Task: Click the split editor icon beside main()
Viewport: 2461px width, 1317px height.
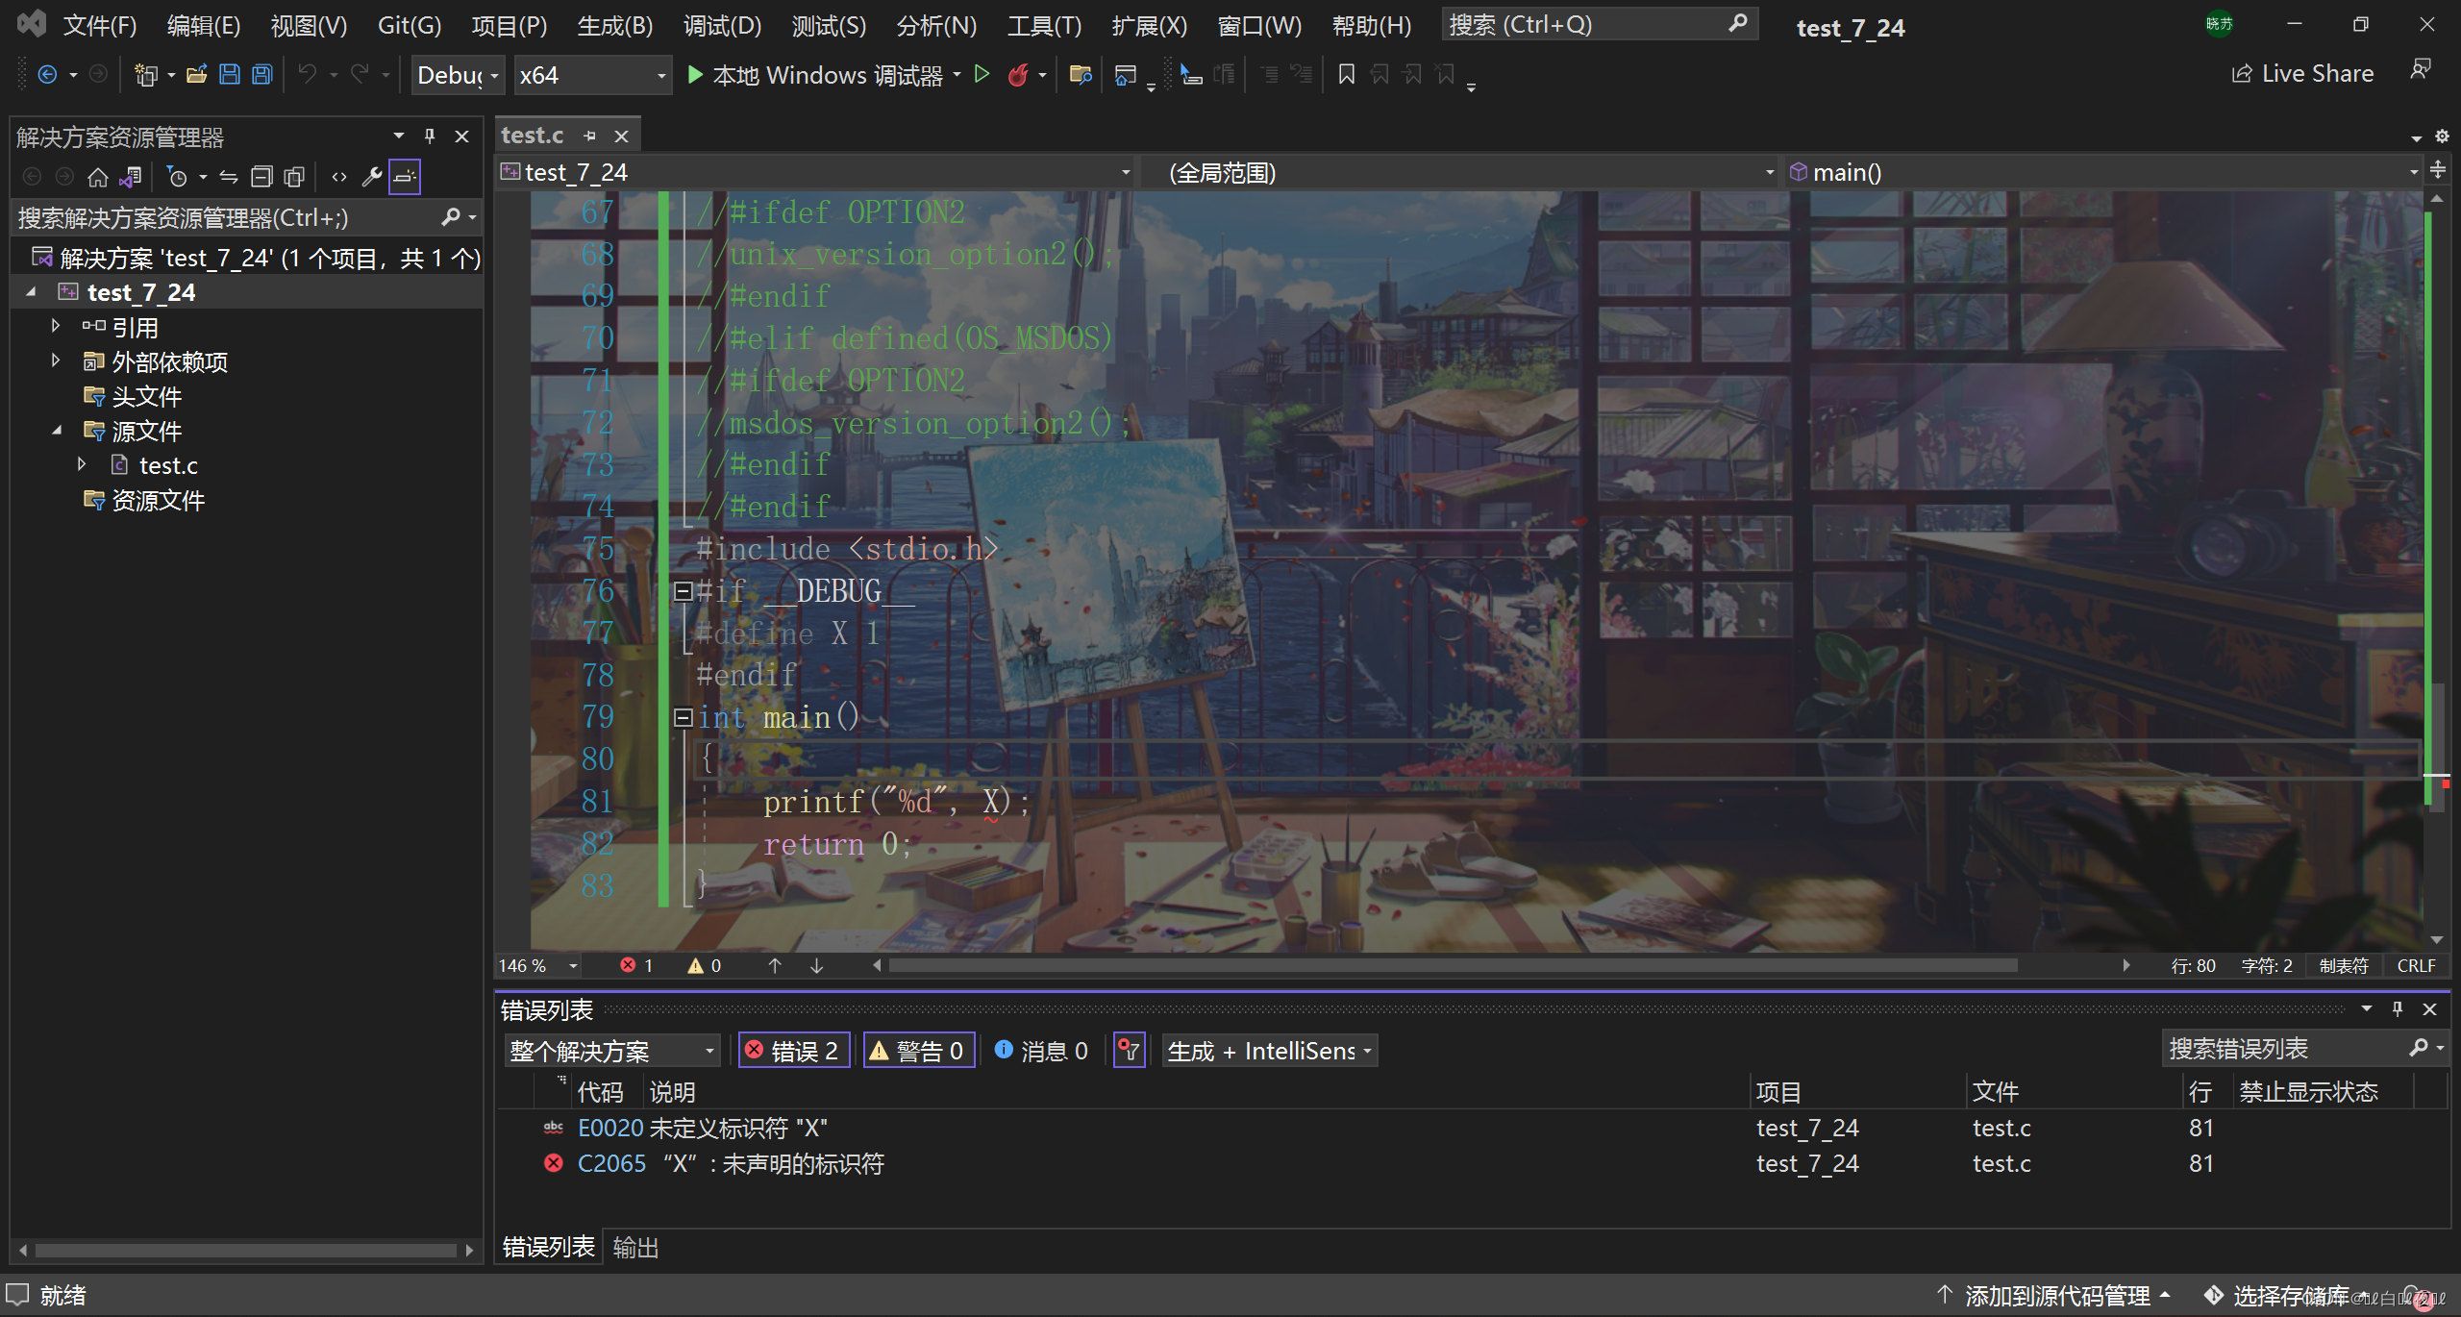Action: (2438, 171)
